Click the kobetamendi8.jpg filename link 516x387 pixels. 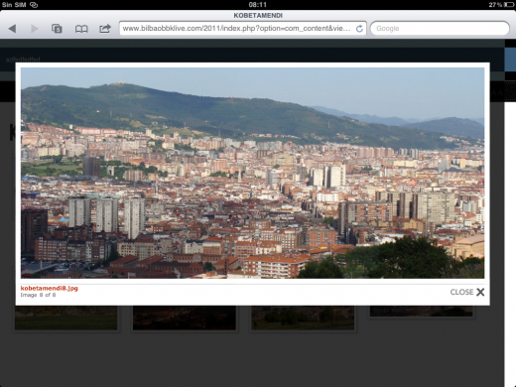coord(50,288)
